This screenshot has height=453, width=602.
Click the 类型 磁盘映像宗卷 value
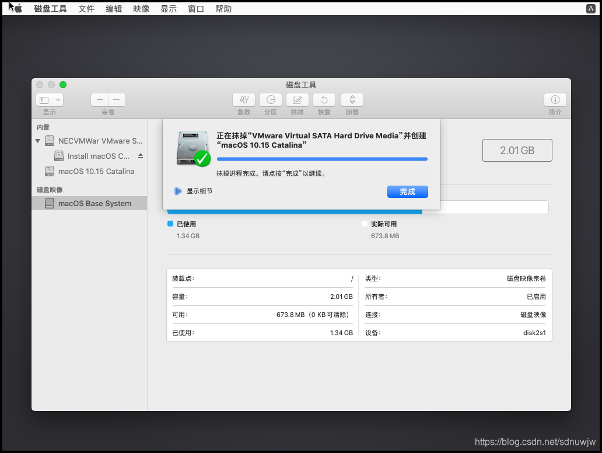tap(526, 278)
